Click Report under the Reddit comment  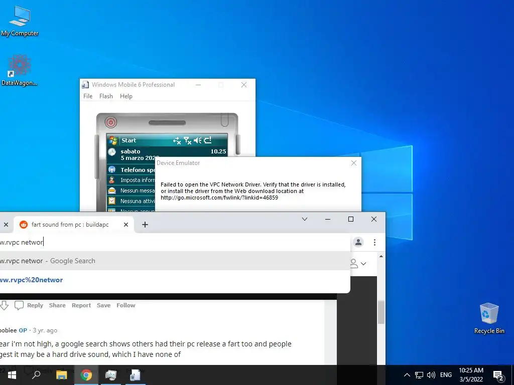[81, 305]
